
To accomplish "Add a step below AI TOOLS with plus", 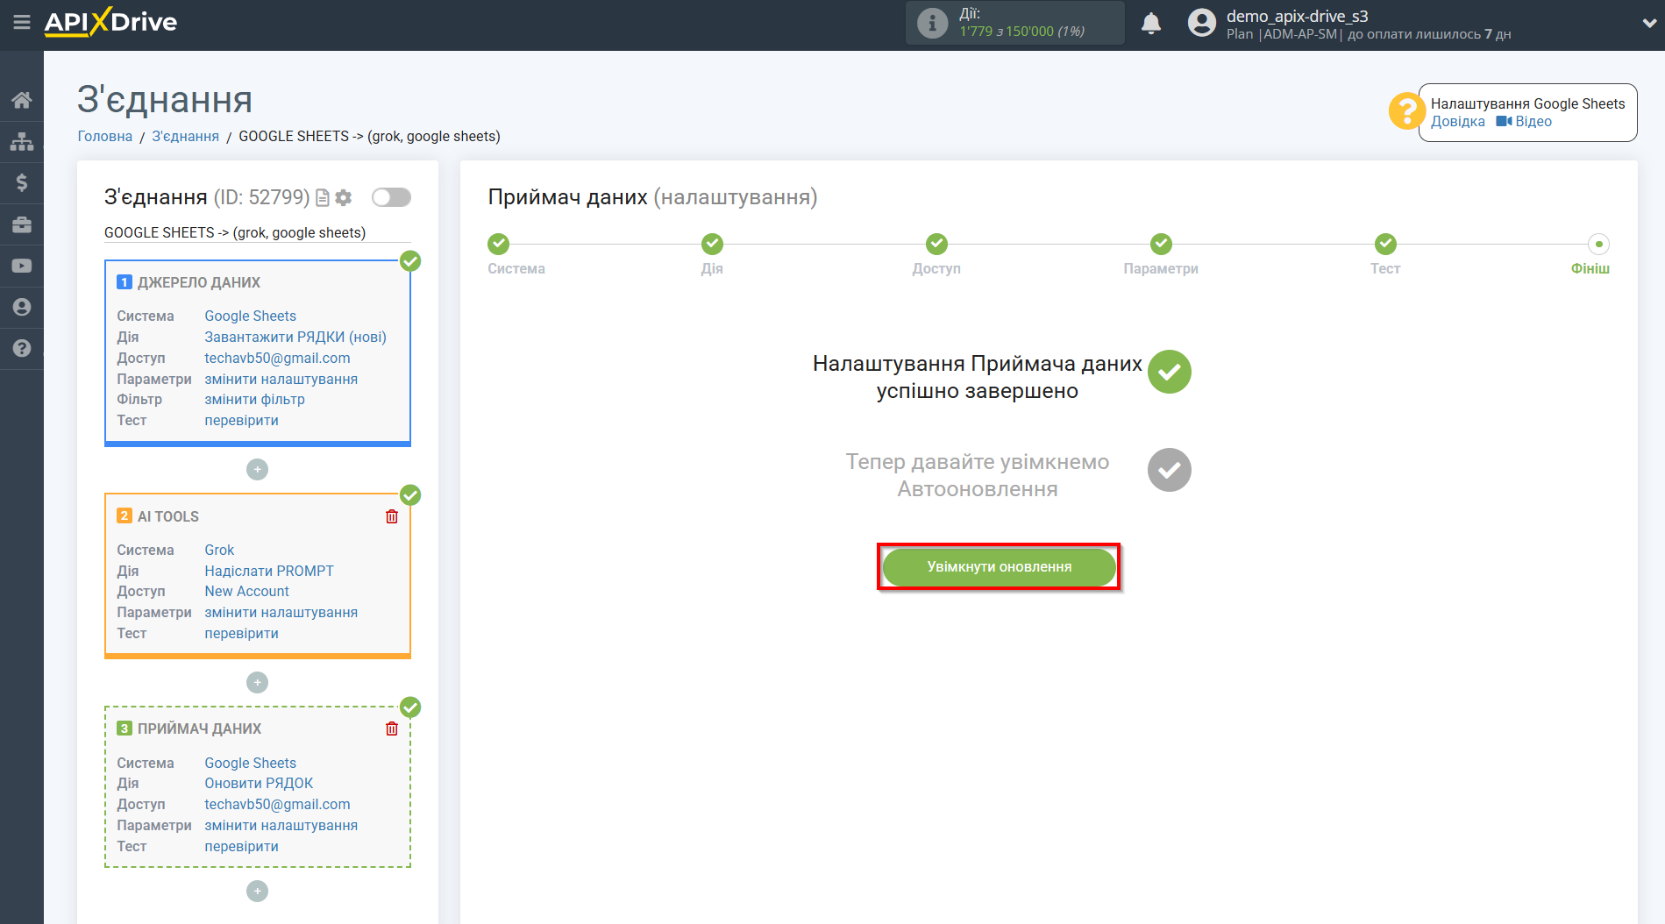I will click(x=257, y=682).
